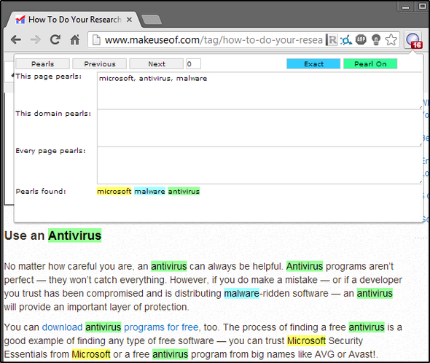Minimize the browser window
Image resolution: width=430 pixels, height=363 pixels.
pyautogui.click(x=406, y=7)
